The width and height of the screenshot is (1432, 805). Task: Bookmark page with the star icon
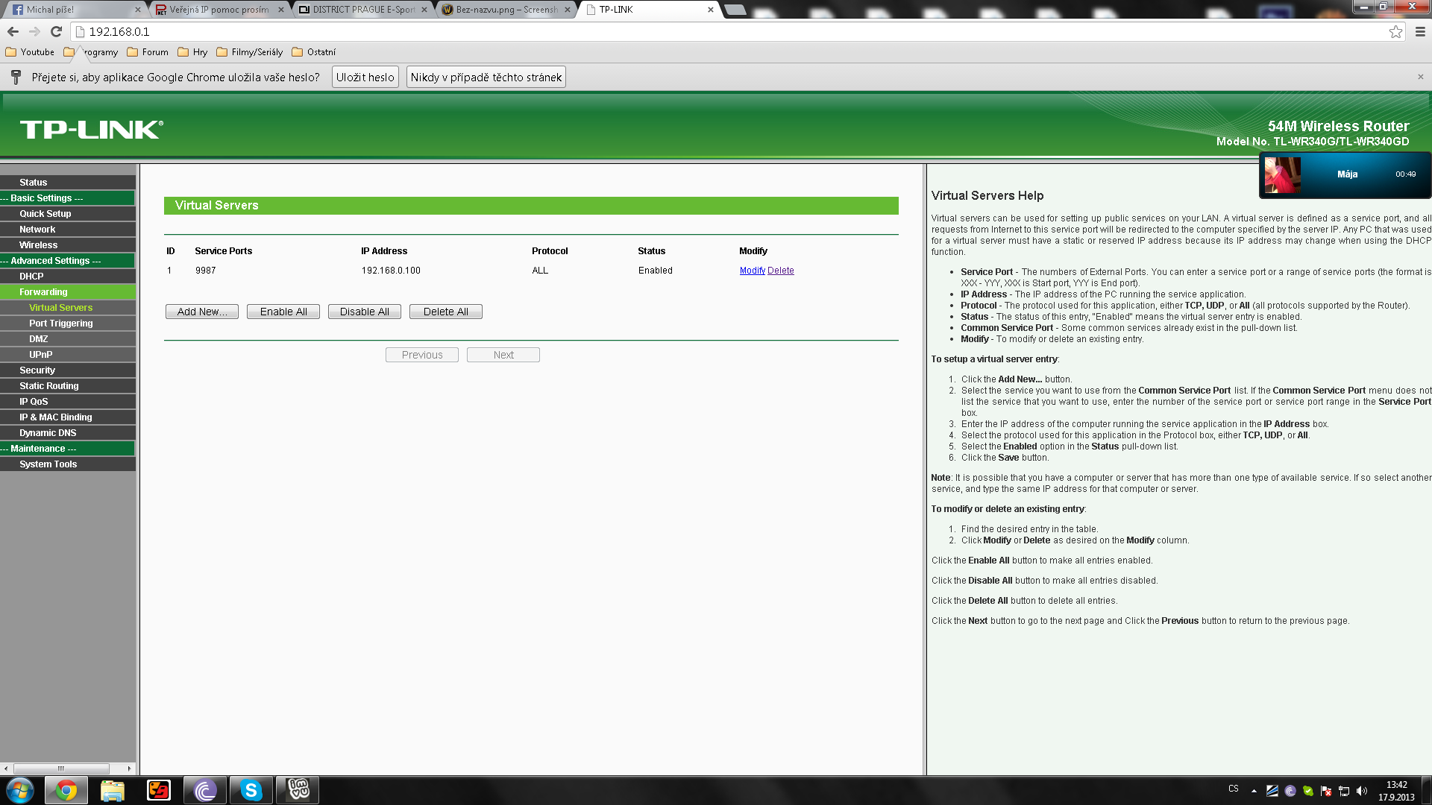[x=1395, y=31]
